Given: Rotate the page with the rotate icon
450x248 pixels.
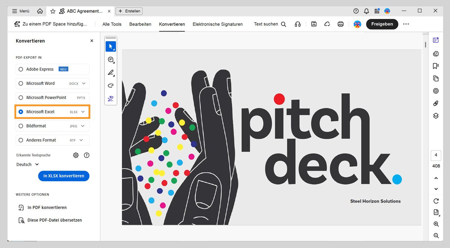Looking at the screenshot, I should pos(436,201).
